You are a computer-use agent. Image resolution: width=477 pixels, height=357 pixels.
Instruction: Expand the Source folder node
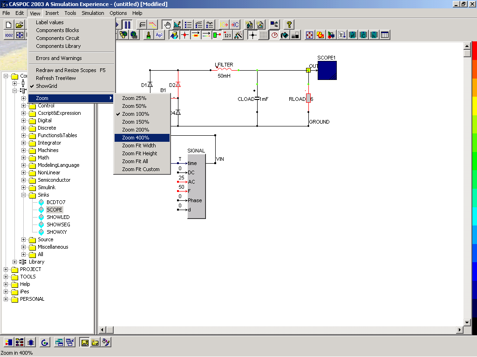(x=23, y=240)
